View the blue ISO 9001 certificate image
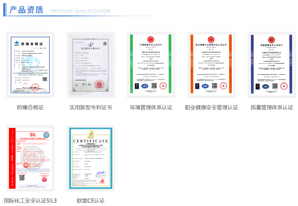The height and width of the screenshot is (206, 298). tap(272, 64)
